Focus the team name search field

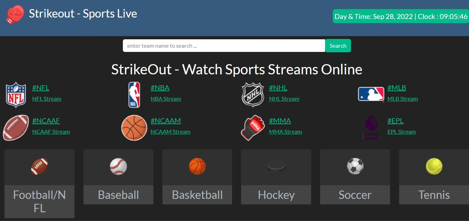pyautogui.click(x=224, y=46)
